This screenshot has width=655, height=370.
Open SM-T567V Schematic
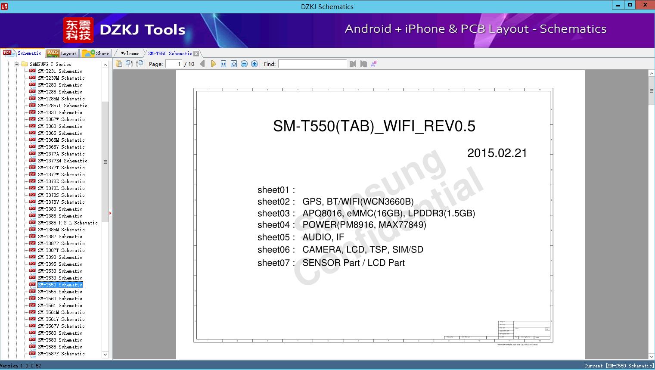click(x=61, y=326)
